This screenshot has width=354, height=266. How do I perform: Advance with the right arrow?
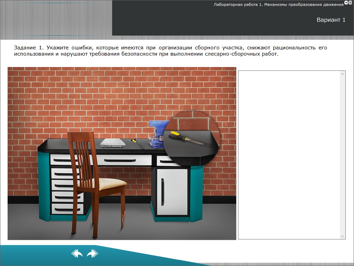pos(92,254)
